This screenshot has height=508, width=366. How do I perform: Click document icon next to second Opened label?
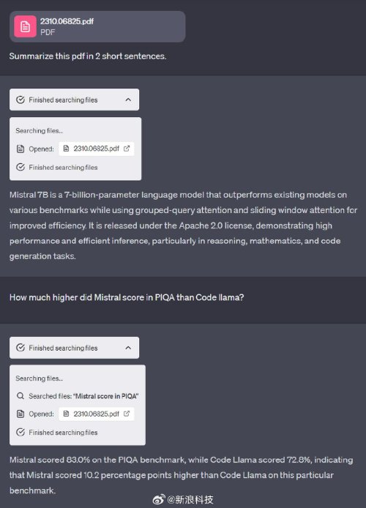click(x=20, y=414)
